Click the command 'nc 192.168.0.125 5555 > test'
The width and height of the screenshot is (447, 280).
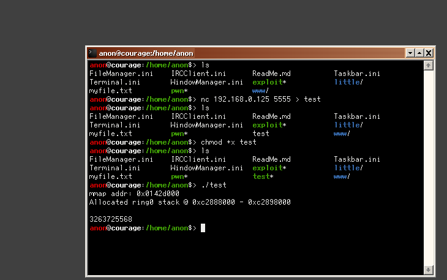point(261,99)
